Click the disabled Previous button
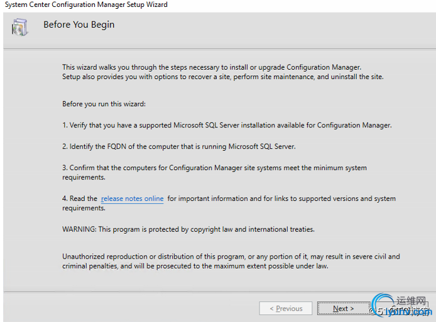This screenshot has width=436, height=322. click(286, 308)
